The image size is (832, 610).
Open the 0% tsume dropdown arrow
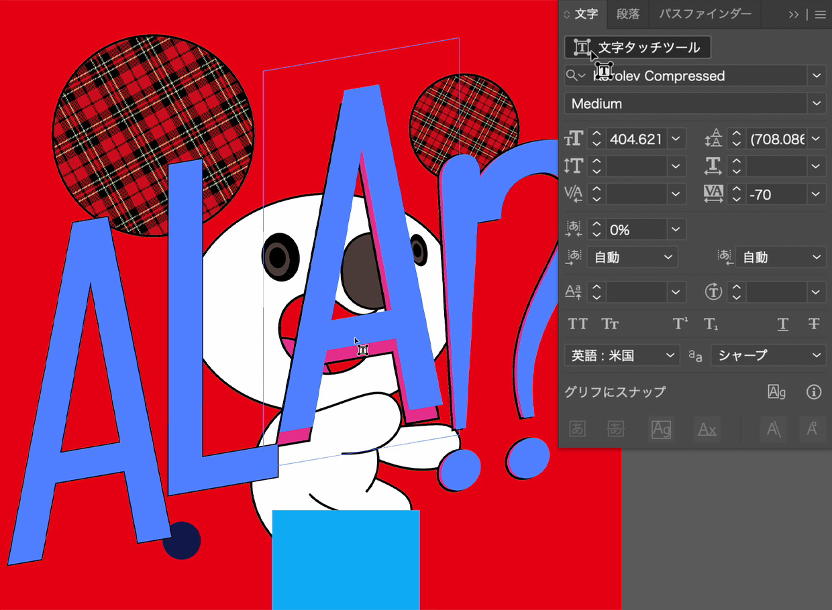676,229
